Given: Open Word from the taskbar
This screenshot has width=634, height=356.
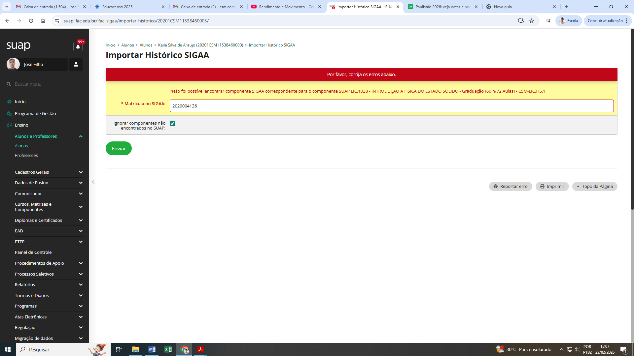Looking at the screenshot, I should pyautogui.click(x=152, y=349).
